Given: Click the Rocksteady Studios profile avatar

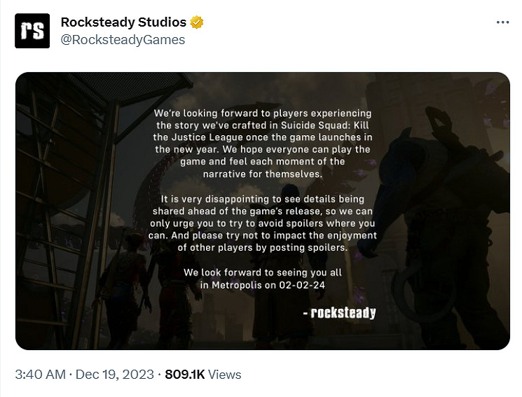Looking at the screenshot, I should tap(32, 31).
